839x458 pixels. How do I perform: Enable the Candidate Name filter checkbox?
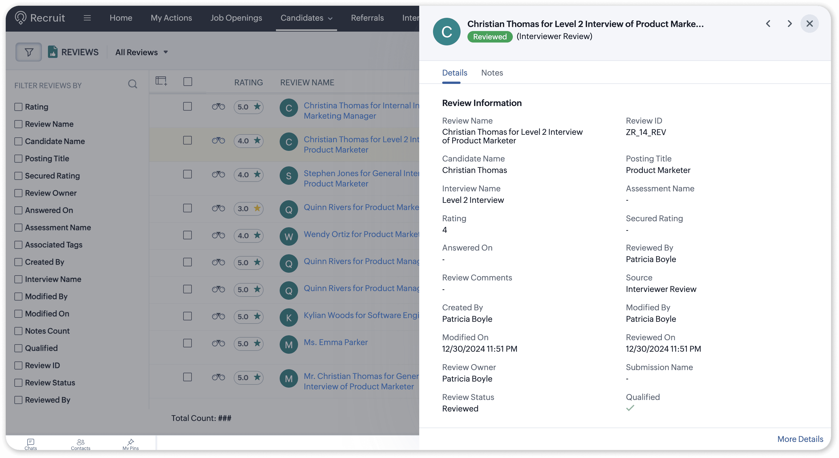19,141
